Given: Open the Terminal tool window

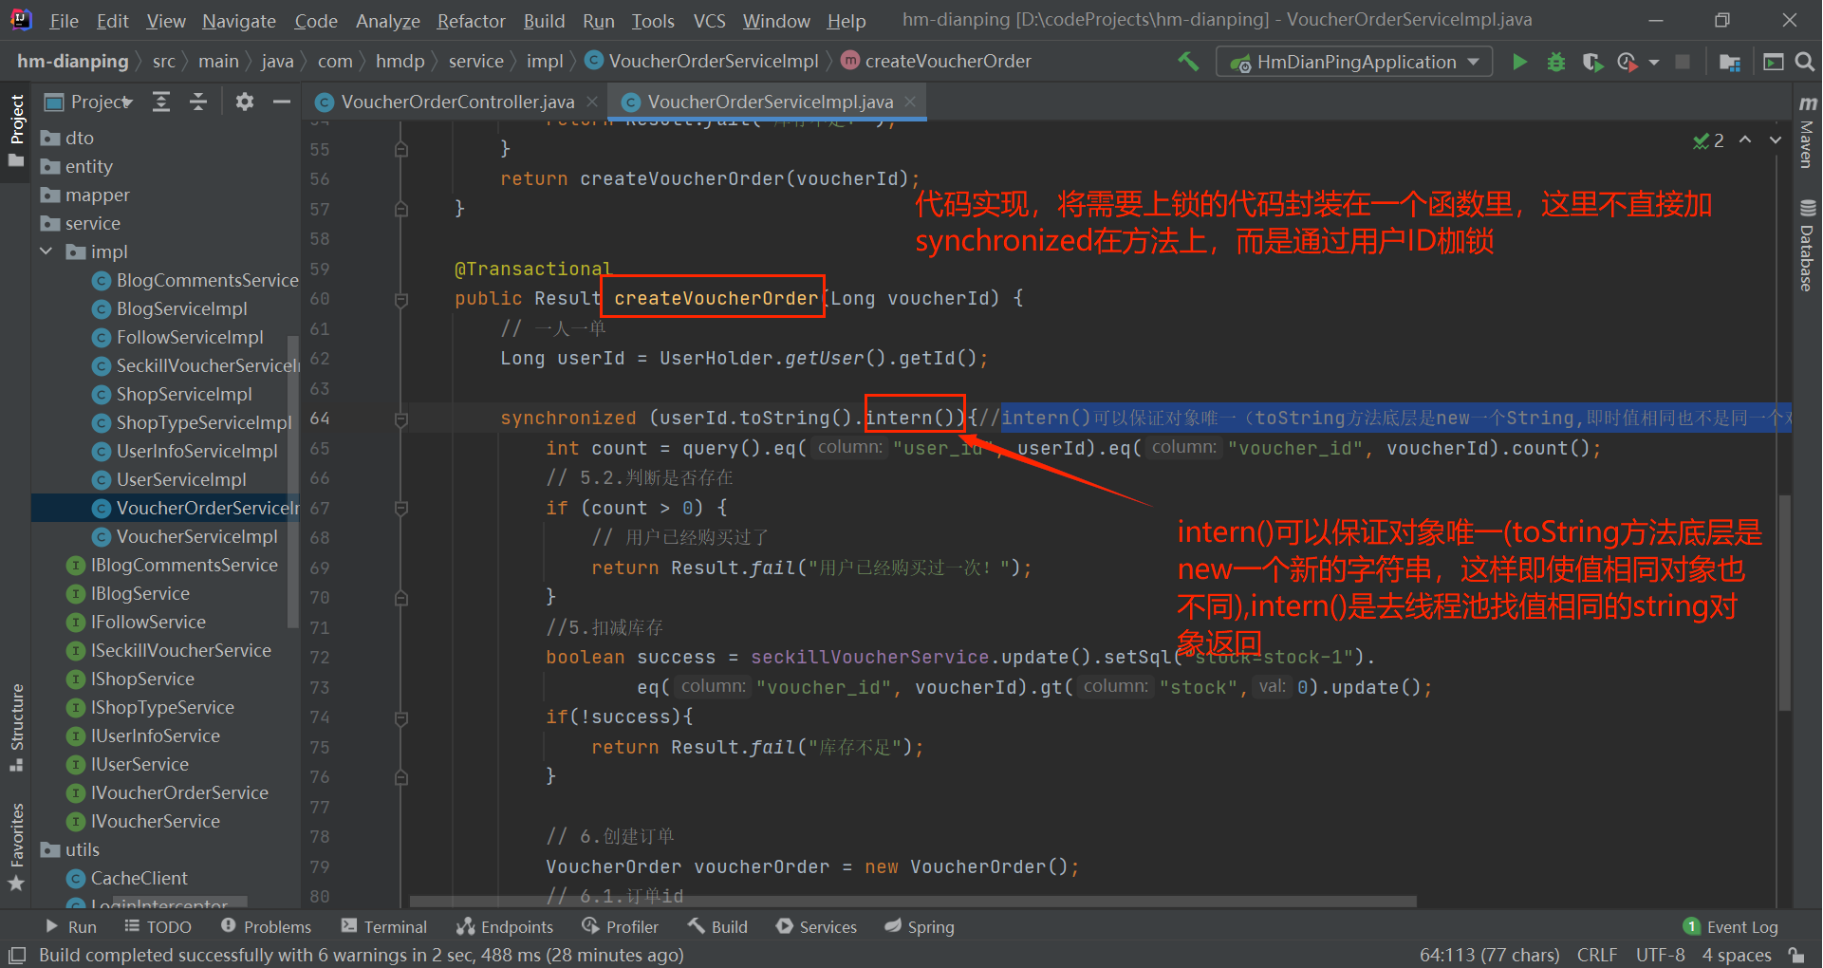Looking at the screenshot, I should (384, 927).
